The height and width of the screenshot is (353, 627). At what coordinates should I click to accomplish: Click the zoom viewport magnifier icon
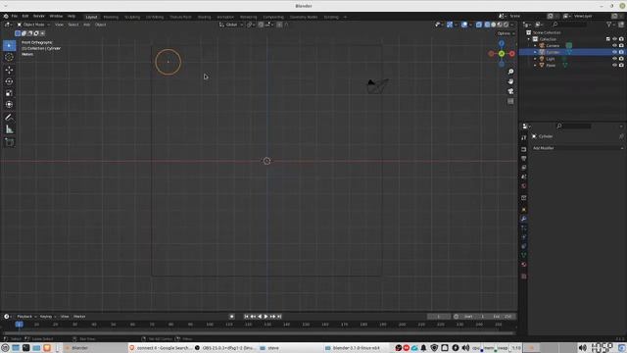(510, 72)
